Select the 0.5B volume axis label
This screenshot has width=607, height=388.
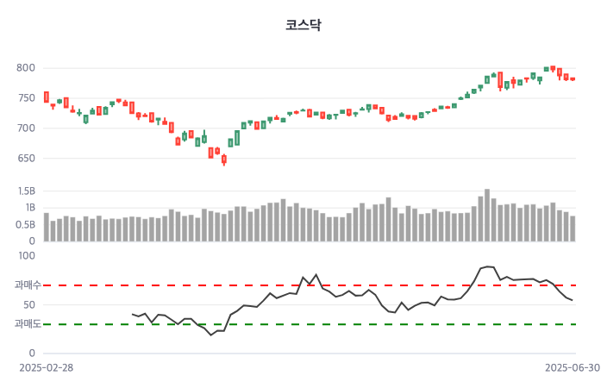[25, 224]
